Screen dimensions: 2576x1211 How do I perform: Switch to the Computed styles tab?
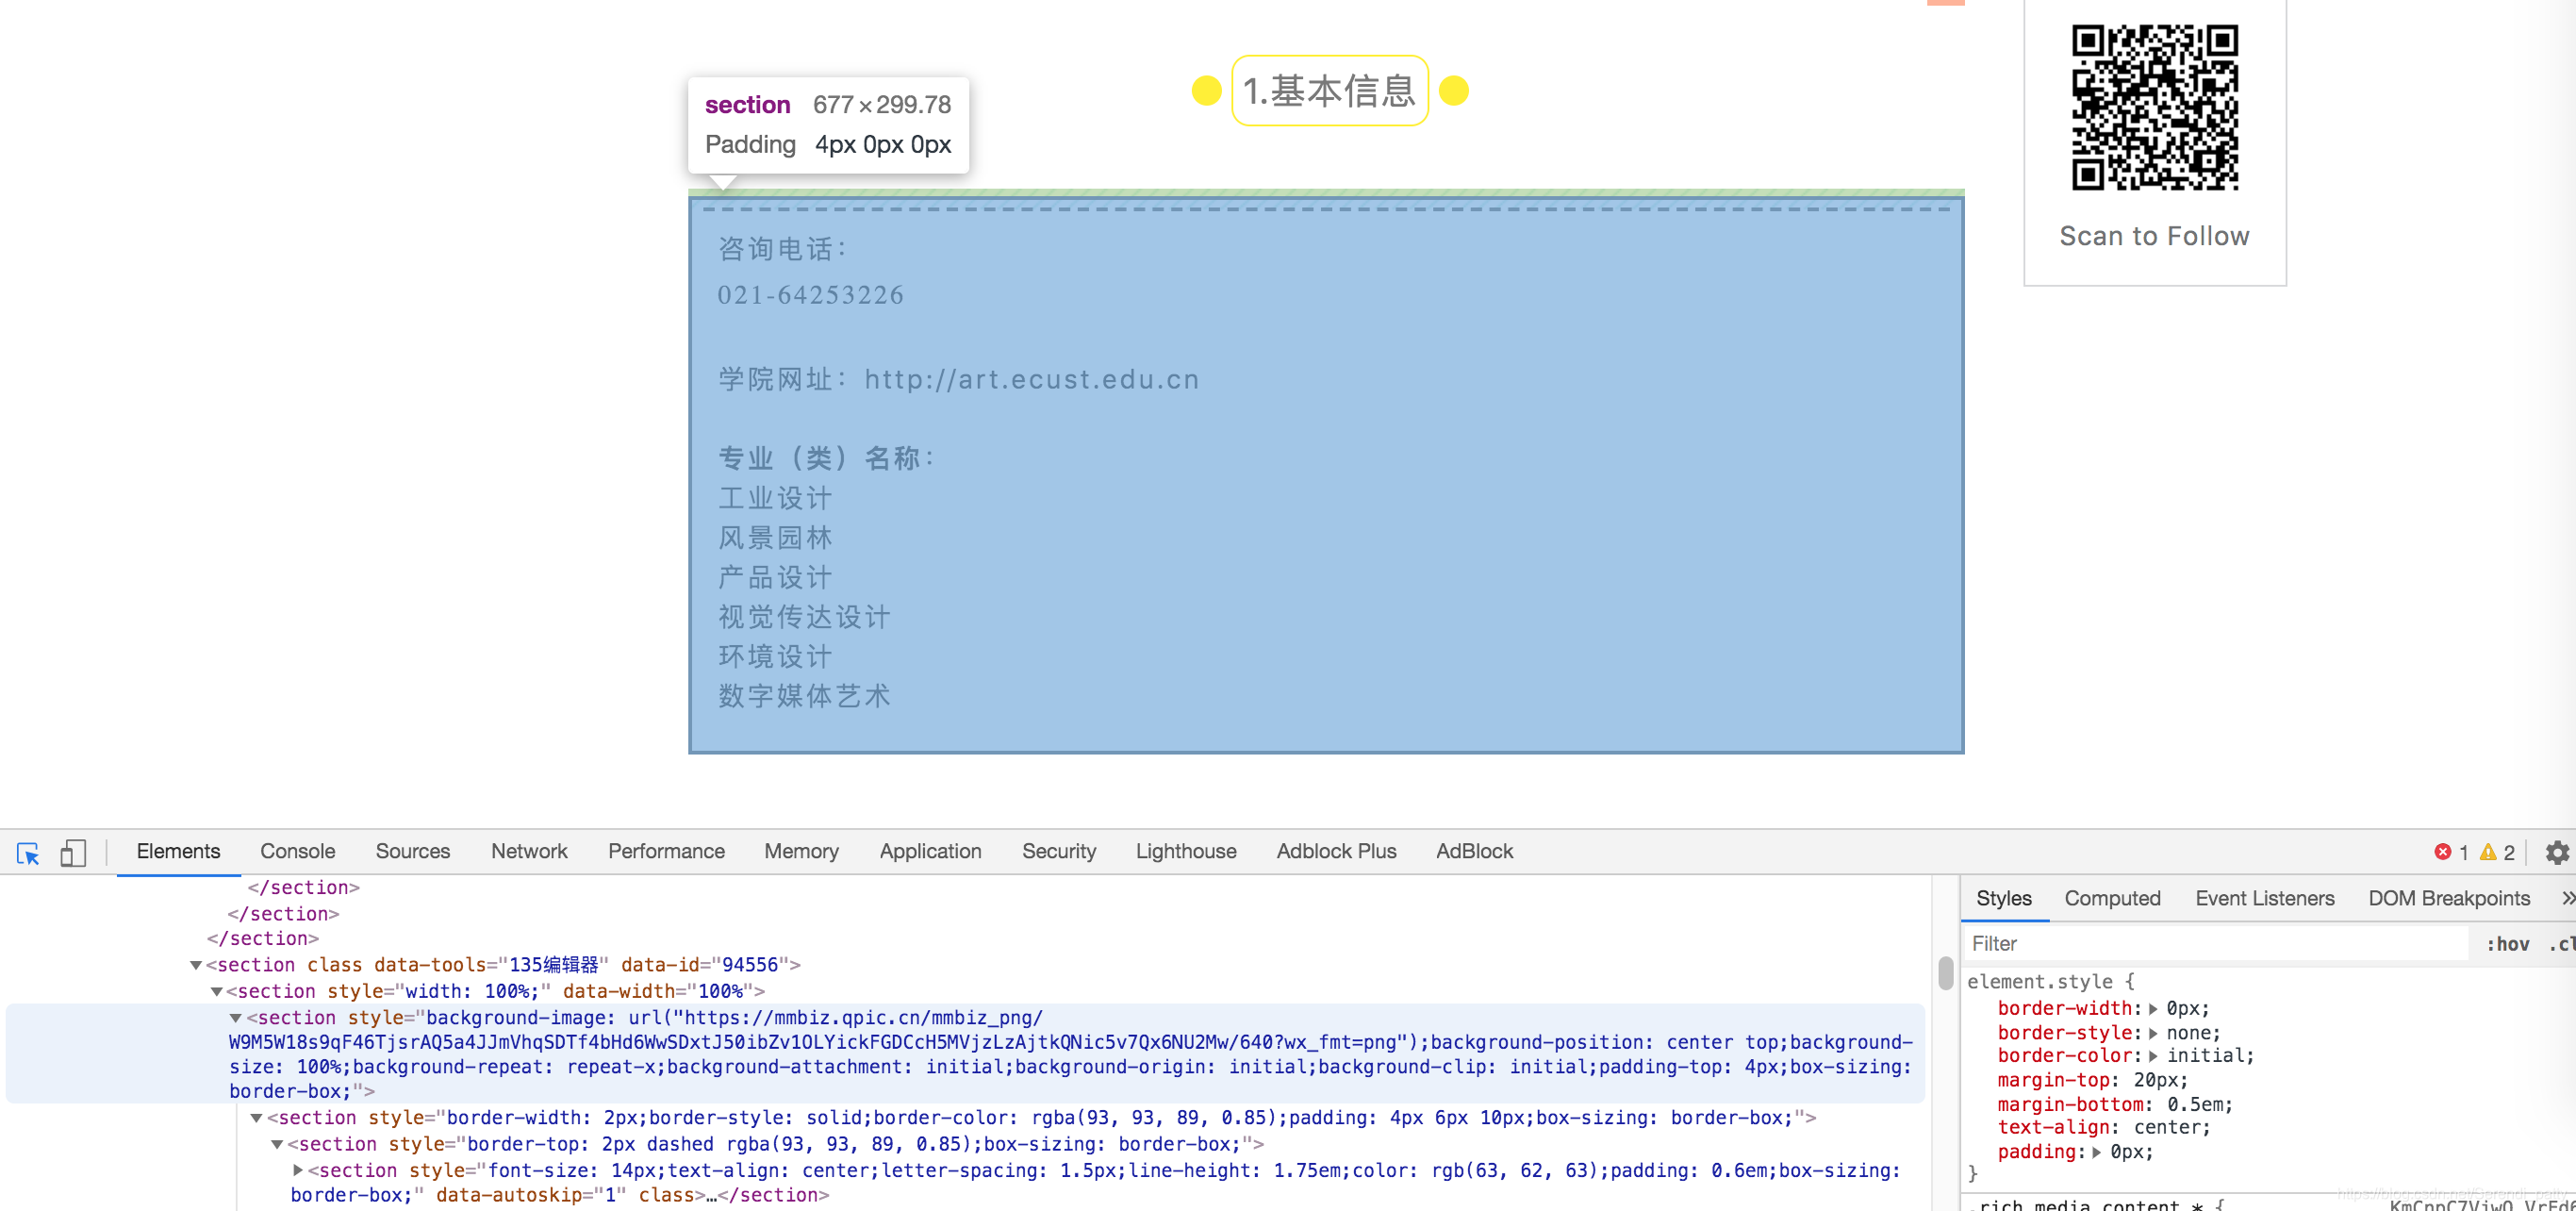[2111, 898]
